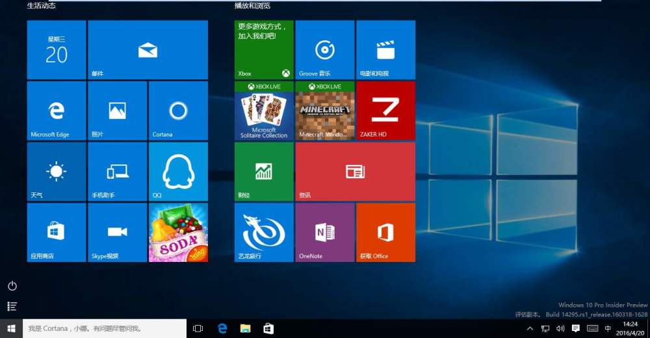Open the volume speaker icon
Screen dimensions: 650x338
pos(560,328)
